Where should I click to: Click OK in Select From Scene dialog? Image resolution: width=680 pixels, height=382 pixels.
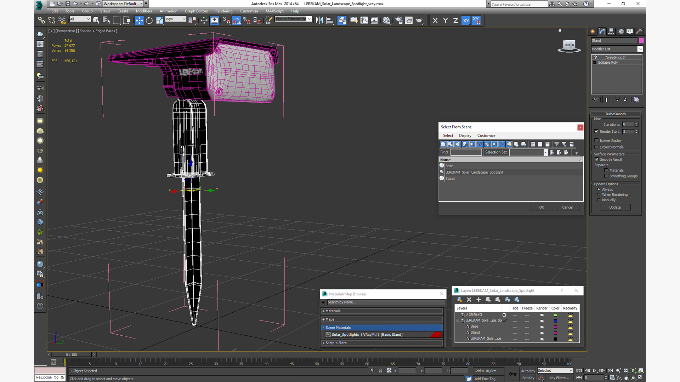coord(542,207)
